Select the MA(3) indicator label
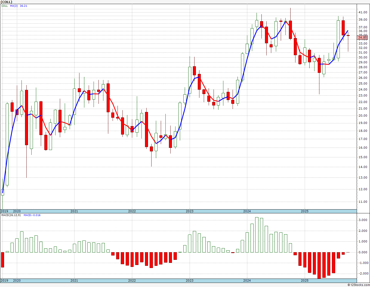Viewport: 370px width, 287px height. [x=14, y=6]
